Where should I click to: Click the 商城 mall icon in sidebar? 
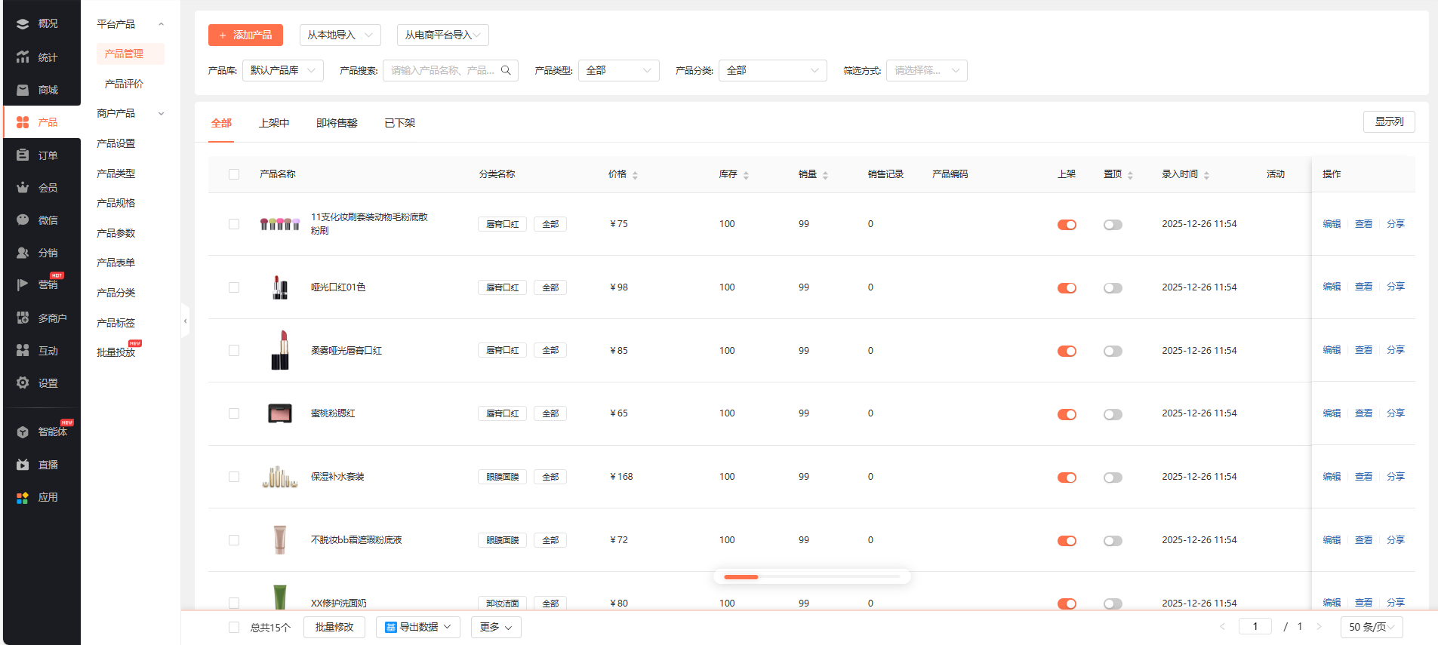(23, 90)
